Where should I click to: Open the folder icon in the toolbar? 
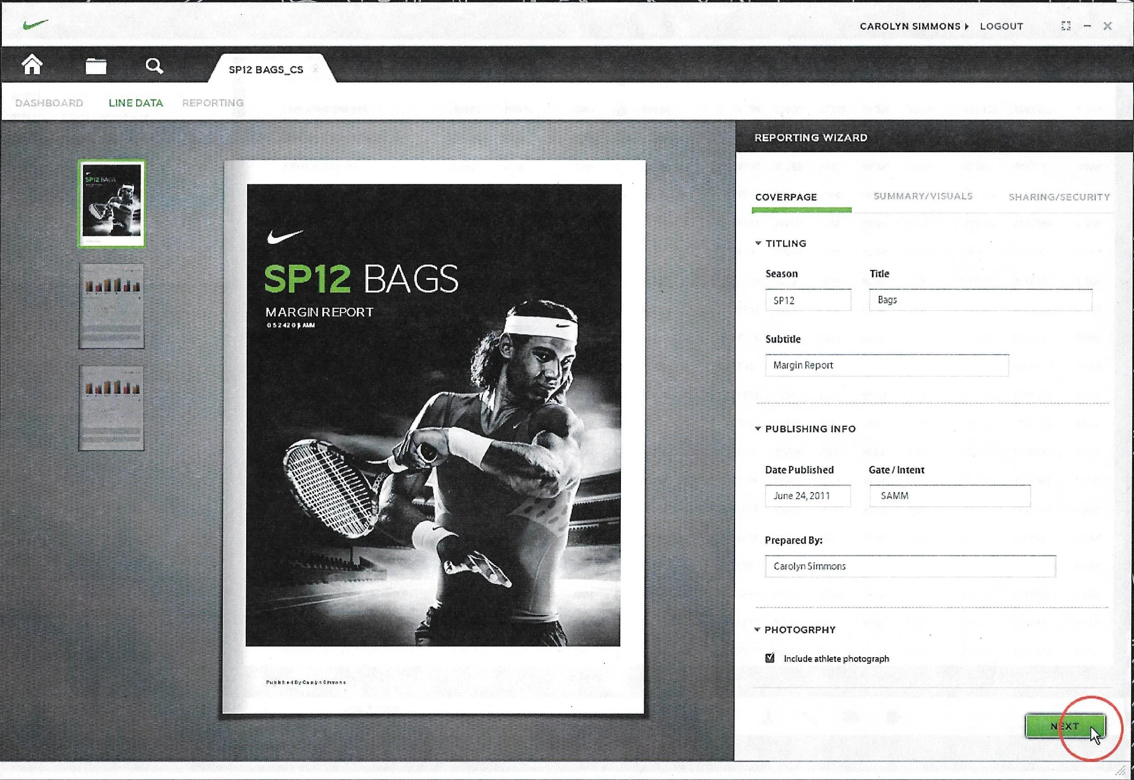(x=96, y=66)
